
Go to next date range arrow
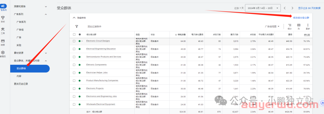(292, 8)
